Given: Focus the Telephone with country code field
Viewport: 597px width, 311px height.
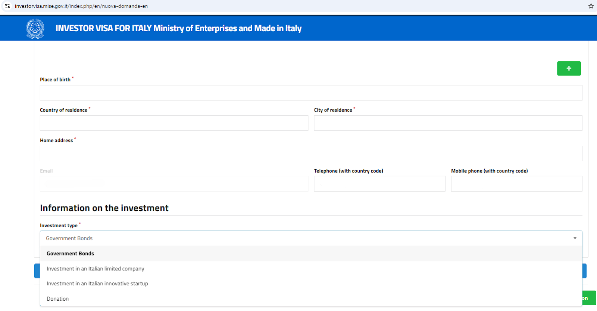Looking at the screenshot, I should point(379,184).
